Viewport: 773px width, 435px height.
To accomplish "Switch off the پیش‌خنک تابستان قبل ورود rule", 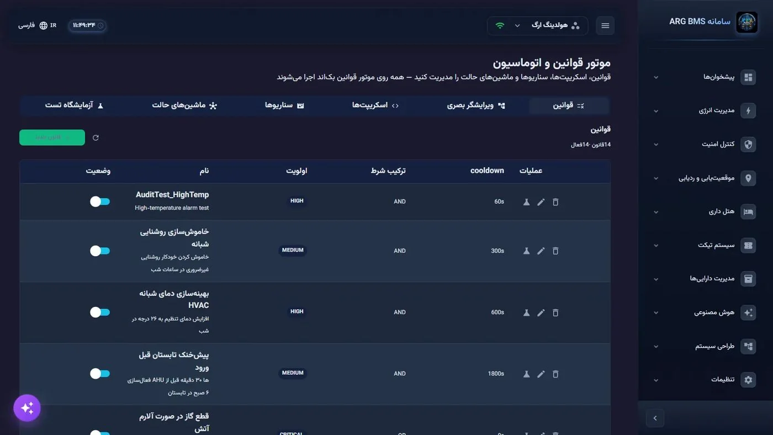I will point(100,373).
